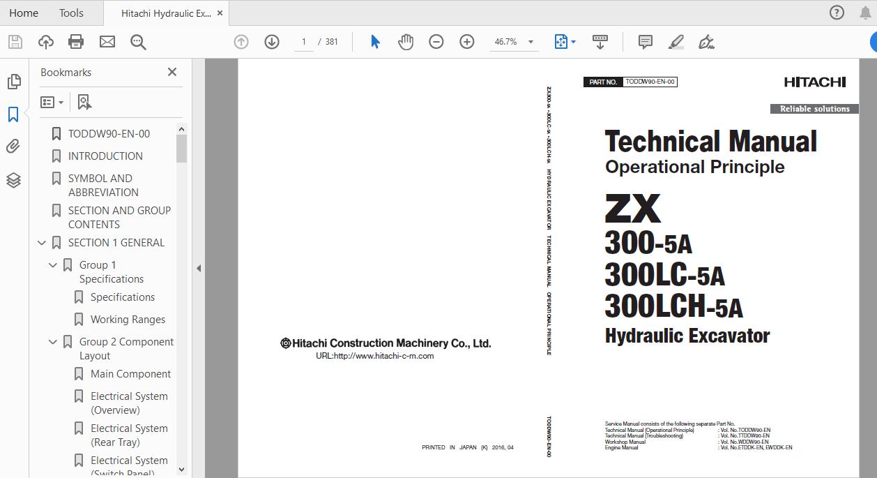Click the fit page view icon

click(x=561, y=42)
